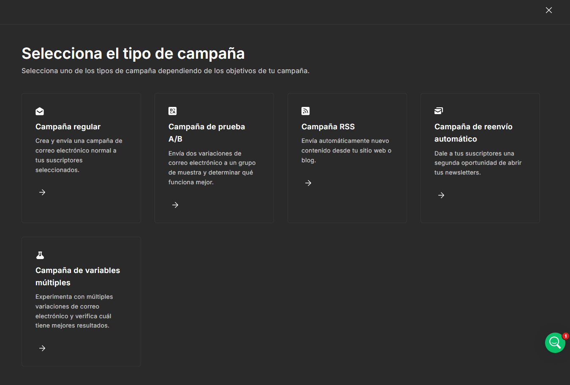
Task: Click the arrow under Campaña de reenvío automático
Action: (441, 195)
